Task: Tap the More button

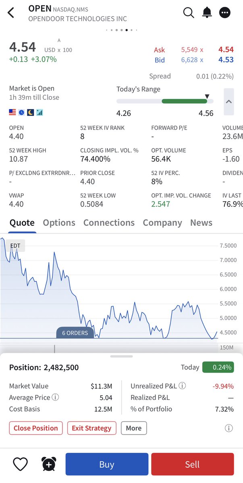Action: point(134,428)
